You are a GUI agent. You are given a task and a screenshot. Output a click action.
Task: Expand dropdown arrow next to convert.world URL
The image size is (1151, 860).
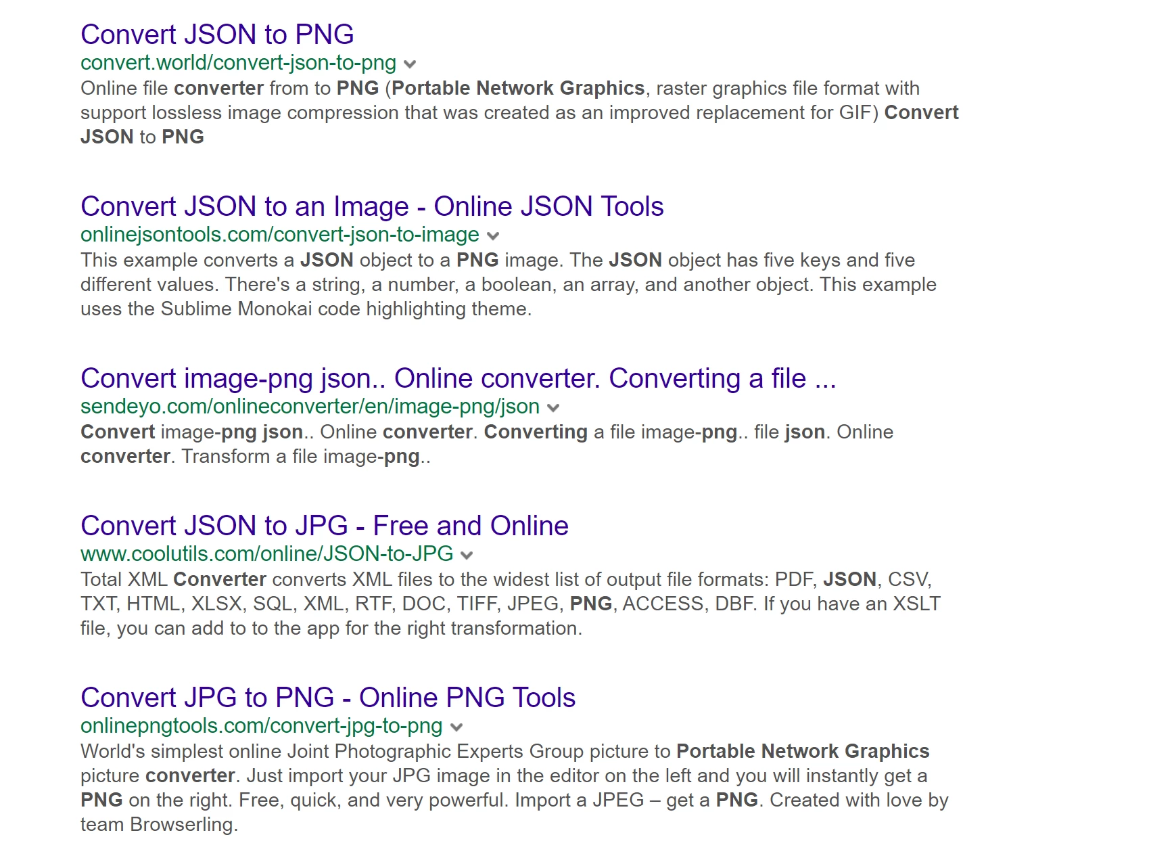[x=410, y=64]
